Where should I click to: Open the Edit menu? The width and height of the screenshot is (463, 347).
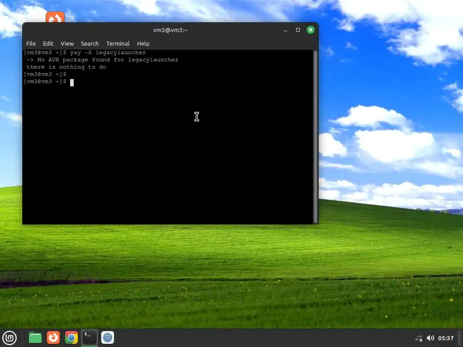48,44
